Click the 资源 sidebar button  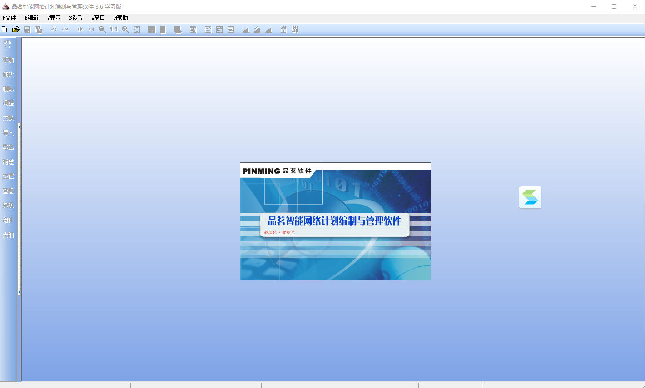8,205
